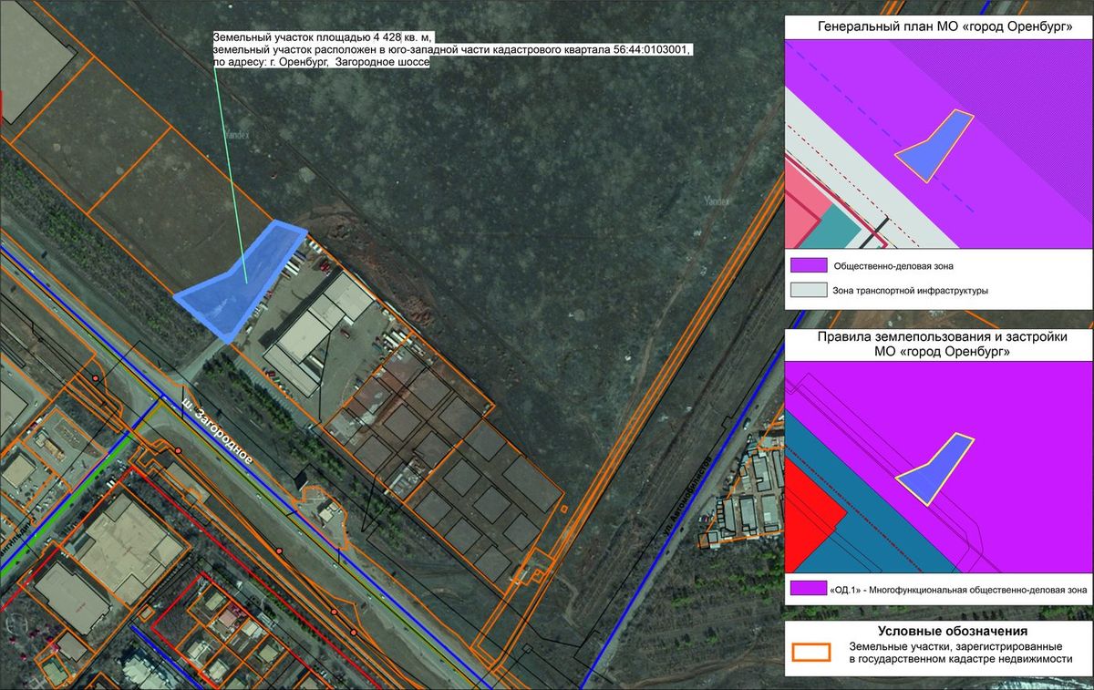Click the gray Зона транспортной инфраструктуры legend swatch
The image size is (1094, 690).
coord(807,291)
